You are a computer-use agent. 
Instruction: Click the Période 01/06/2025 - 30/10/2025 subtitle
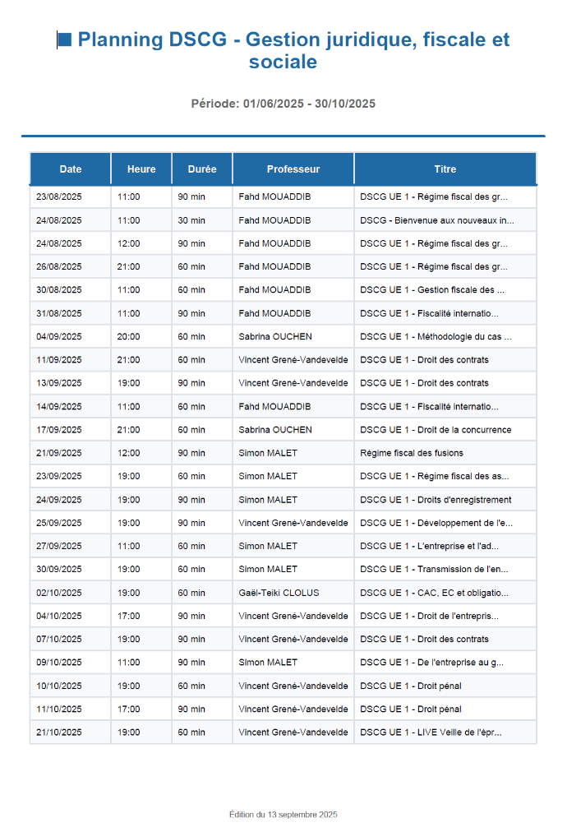click(x=283, y=104)
